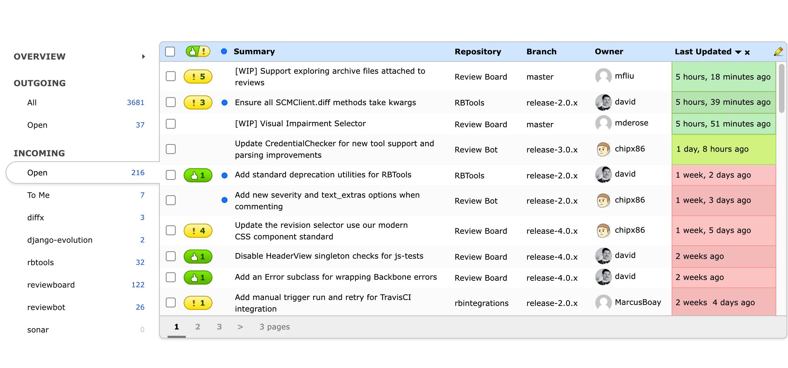Click the All outgoing reviews link
Screen dimensions: 788x368
click(32, 102)
